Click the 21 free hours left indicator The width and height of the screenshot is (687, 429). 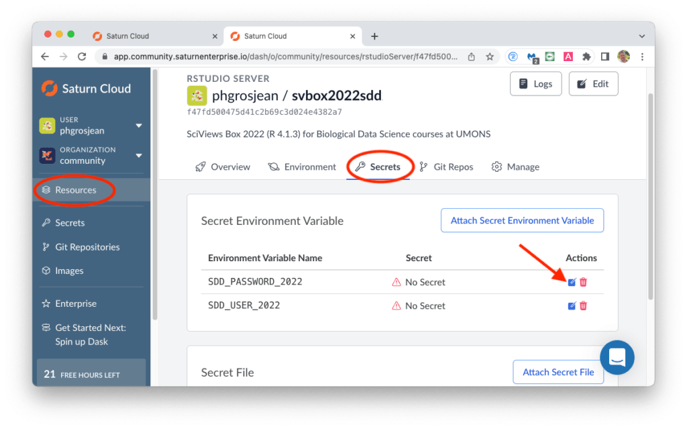point(91,373)
